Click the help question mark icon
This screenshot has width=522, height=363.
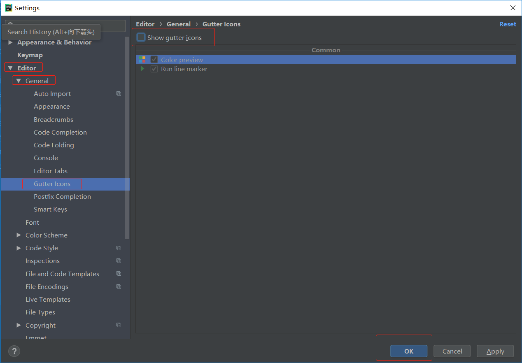point(14,351)
